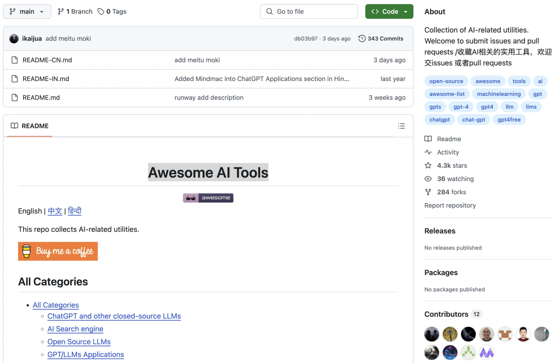Viewport: 552px width, 363px height.
Task: Select the machinelearning topic tag
Action: click(x=499, y=94)
